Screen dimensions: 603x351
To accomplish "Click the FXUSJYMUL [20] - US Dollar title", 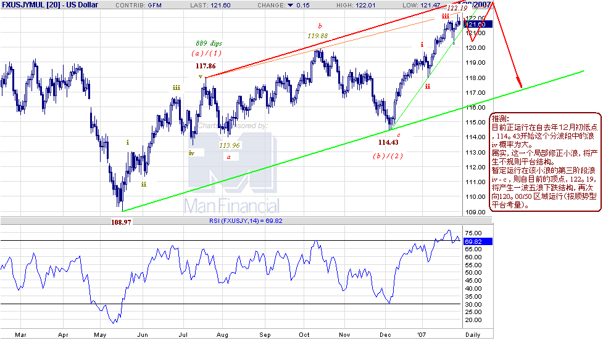I will [x=50, y=5].
